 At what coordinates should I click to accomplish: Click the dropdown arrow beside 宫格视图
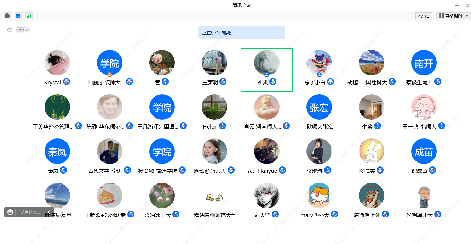(467, 16)
